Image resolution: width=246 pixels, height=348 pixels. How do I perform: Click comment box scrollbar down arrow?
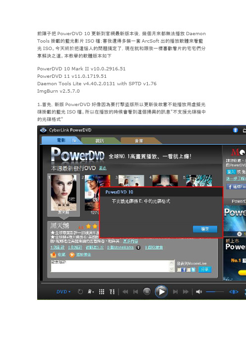[x=172, y=269]
